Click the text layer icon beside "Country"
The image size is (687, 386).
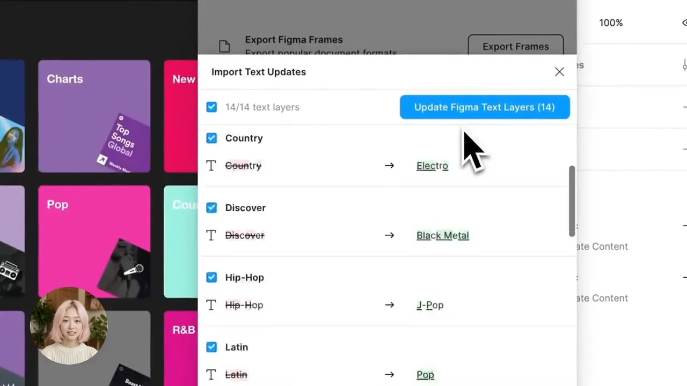[210, 166]
